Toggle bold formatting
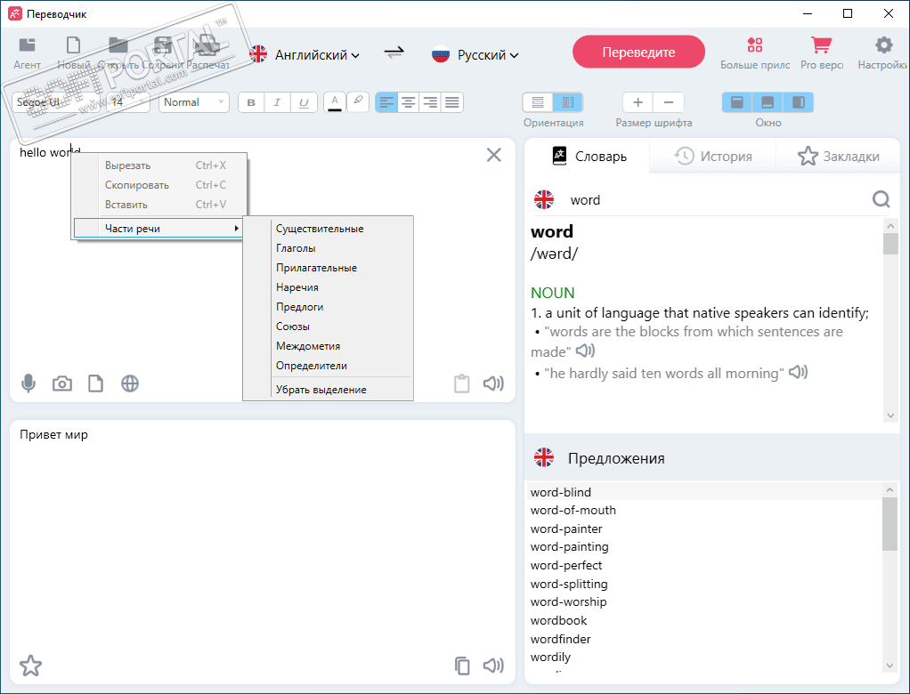Image resolution: width=910 pixels, height=694 pixels. pyautogui.click(x=251, y=102)
